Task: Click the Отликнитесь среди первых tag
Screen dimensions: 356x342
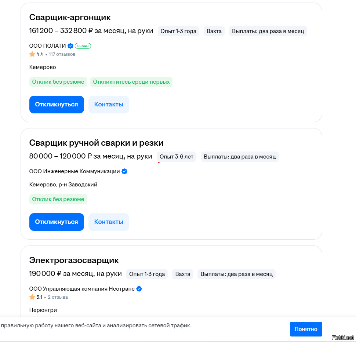Action: 131,82
